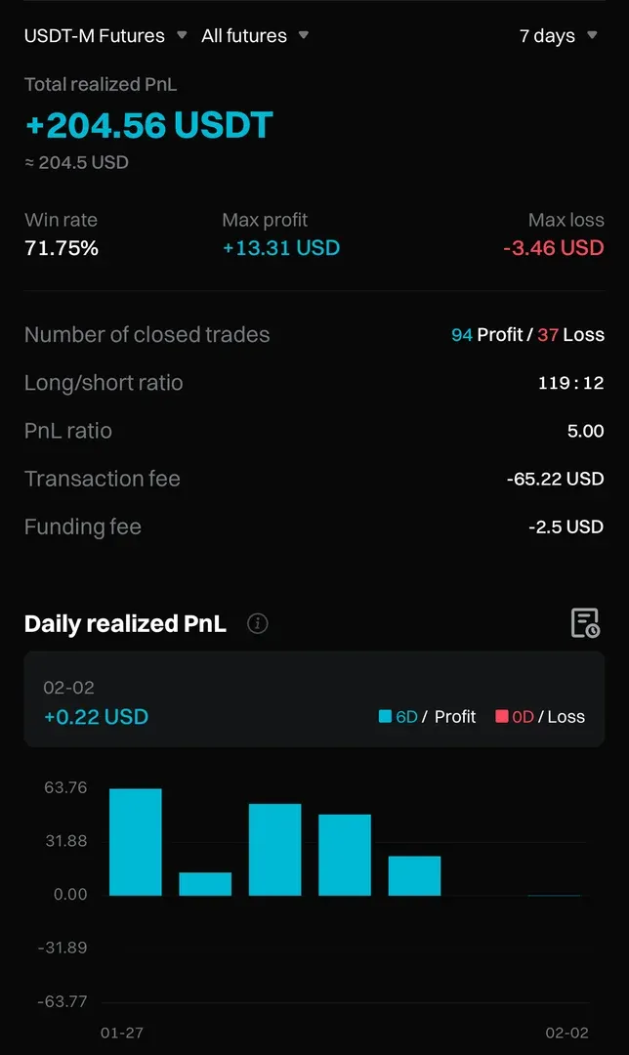Select the third bar in chart
This screenshot has width=629, height=1055.
274,850
